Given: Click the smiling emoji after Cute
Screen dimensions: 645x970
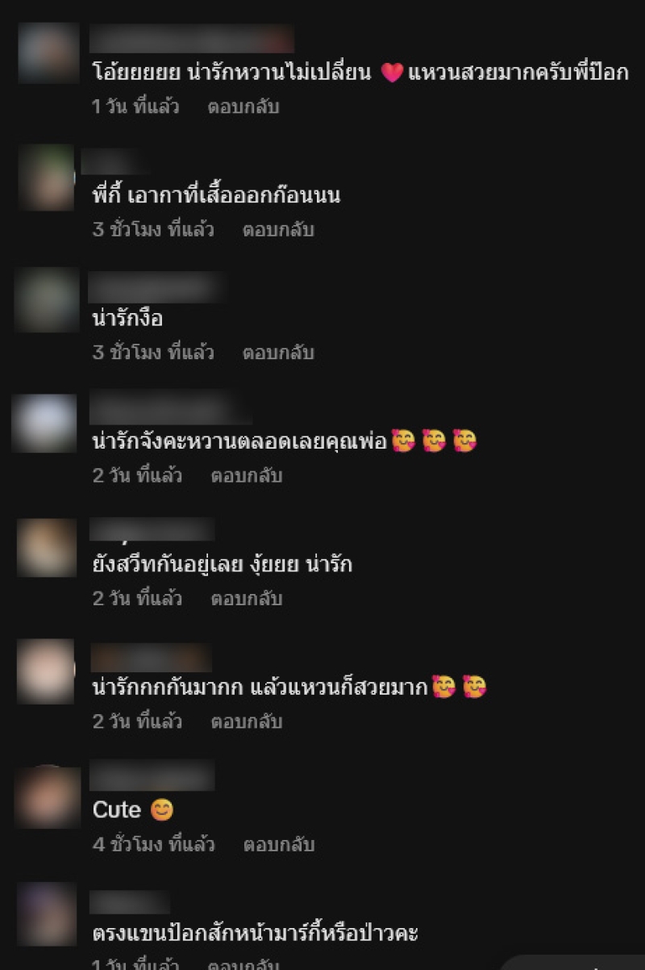Looking at the screenshot, I should [x=162, y=810].
